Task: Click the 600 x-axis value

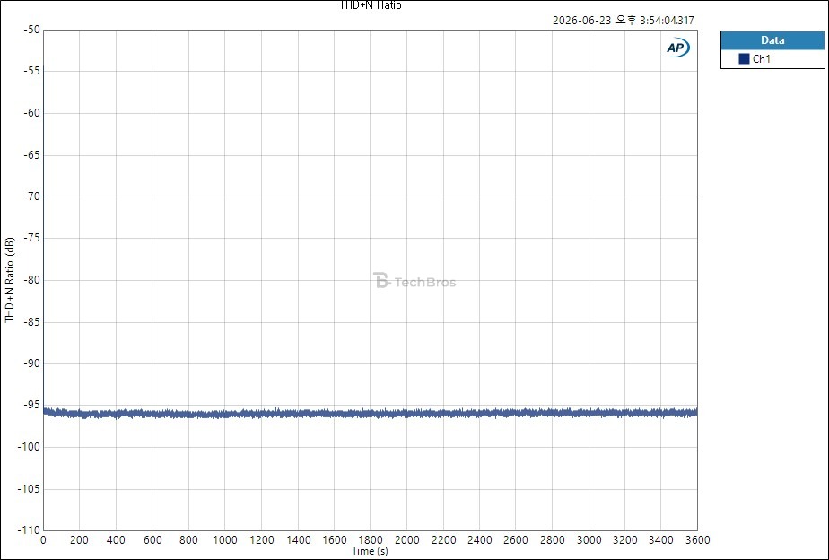Action: coord(153,540)
